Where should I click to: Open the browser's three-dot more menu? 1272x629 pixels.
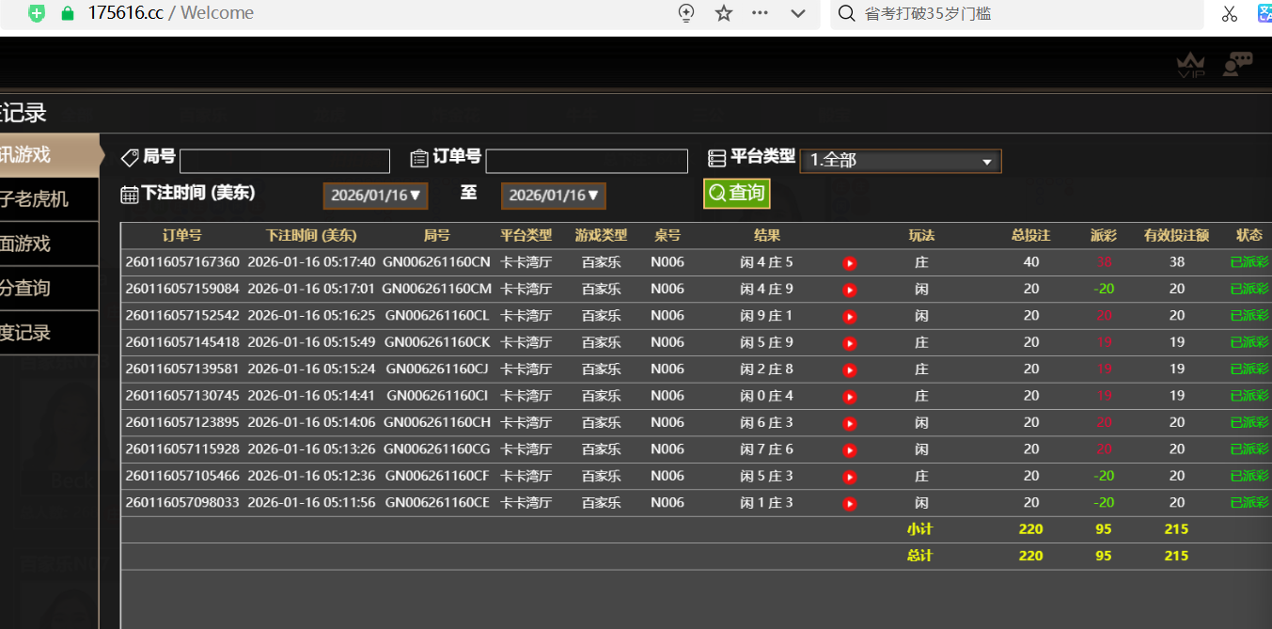coord(760,13)
